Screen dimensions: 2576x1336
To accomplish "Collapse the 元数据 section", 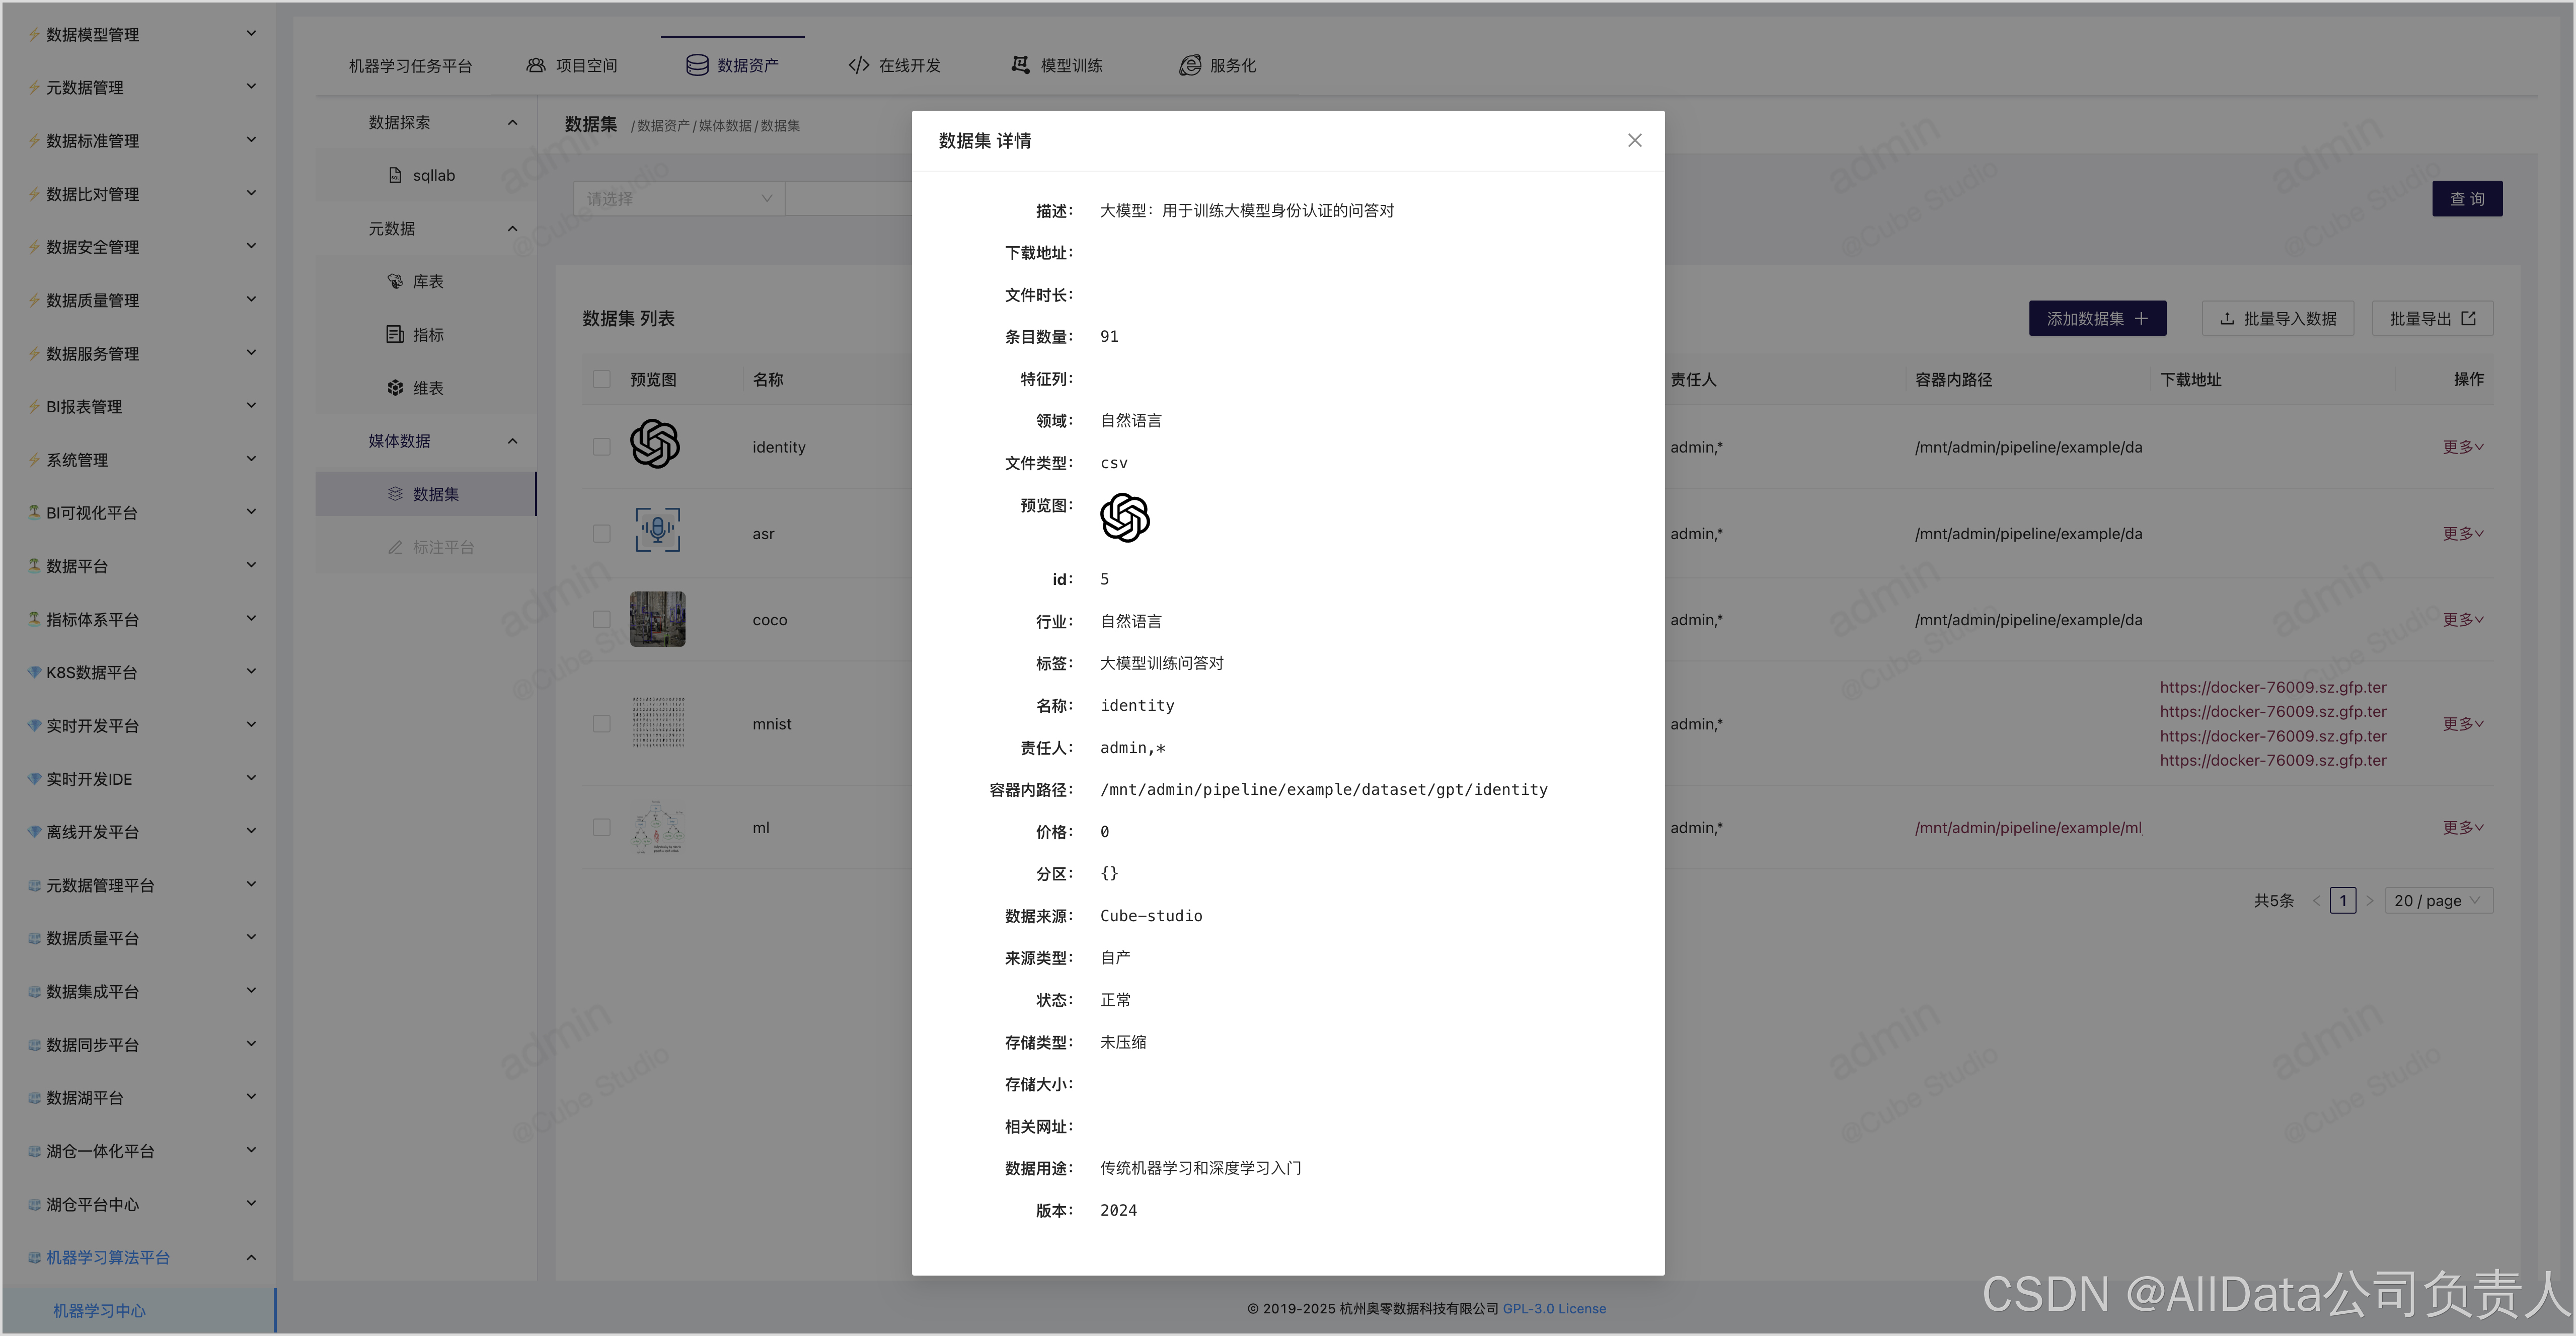I will pyautogui.click(x=512, y=228).
